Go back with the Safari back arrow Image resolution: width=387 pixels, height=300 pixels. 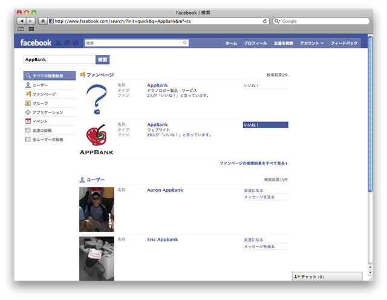click(x=22, y=21)
